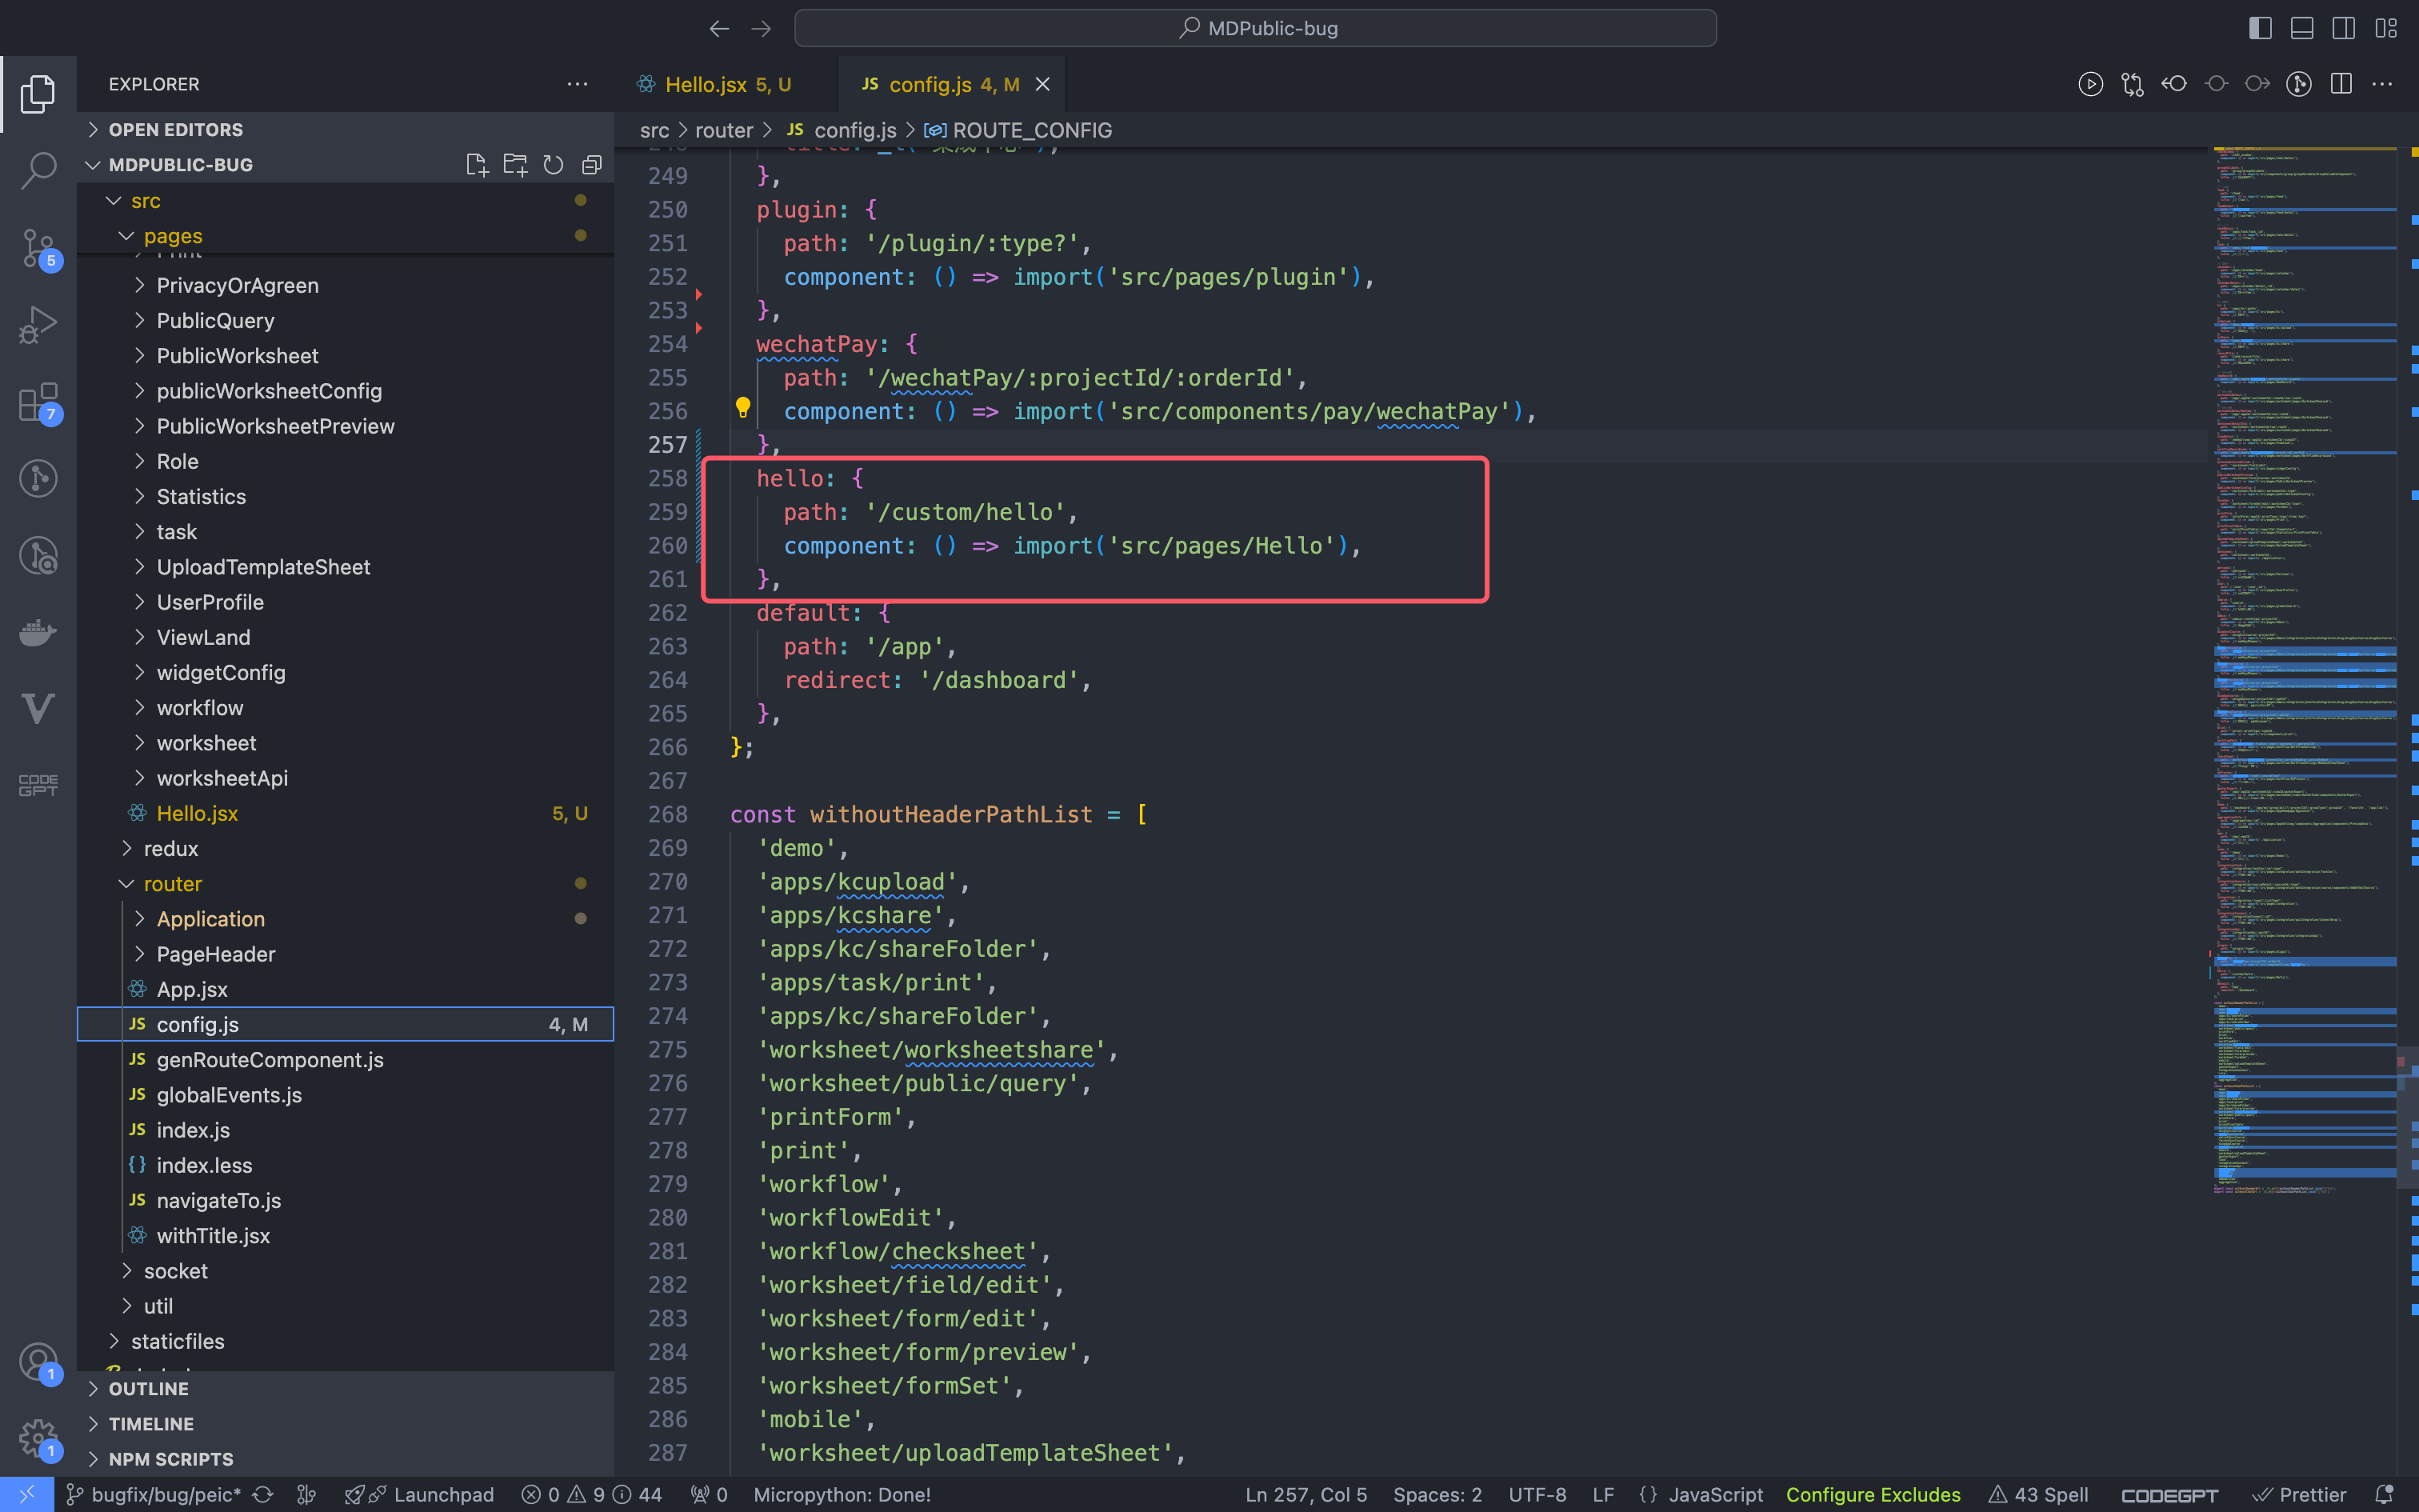Viewport: 2419px width, 1512px height.
Task: Toggle primary side bar visibility
Action: [x=2260, y=28]
